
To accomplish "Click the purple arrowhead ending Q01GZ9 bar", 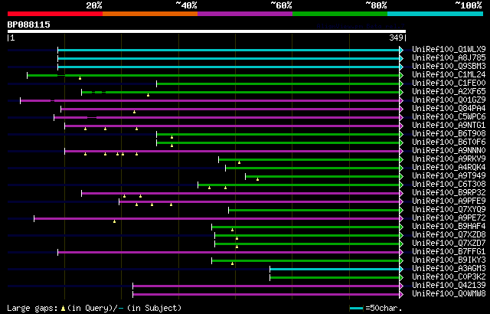I will point(401,100).
